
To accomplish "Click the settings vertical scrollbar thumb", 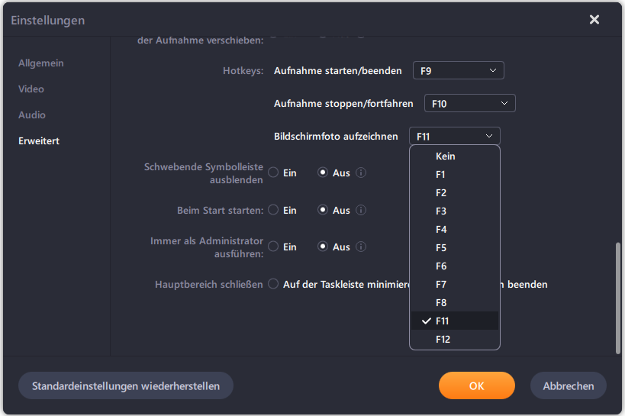I will pyautogui.click(x=618, y=298).
